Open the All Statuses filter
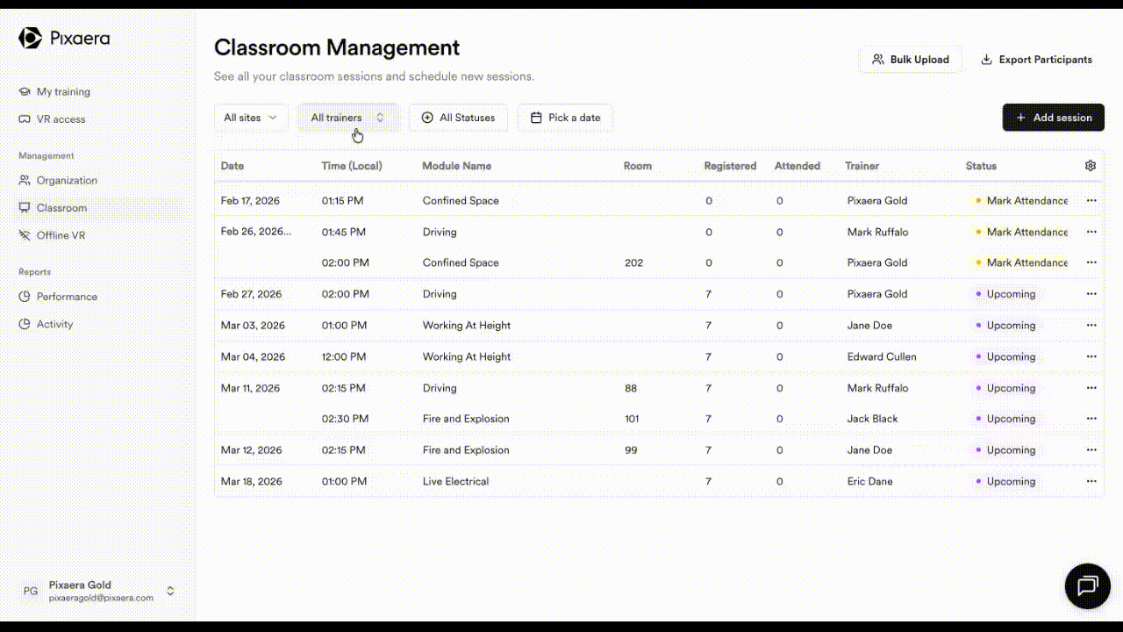The width and height of the screenshot is (1123, 632). [458, 118]
